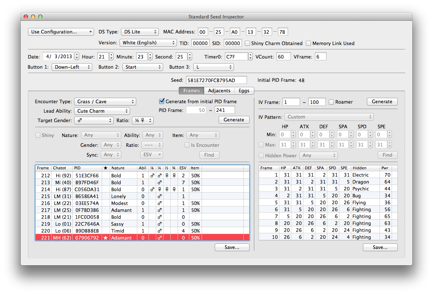Open the Item filter dropdown
Screen dimensions: 433x294
pos(203,135)
